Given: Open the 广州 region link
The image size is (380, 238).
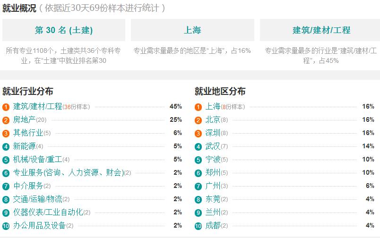Looking at the screenshot, I should coord(213,186).
